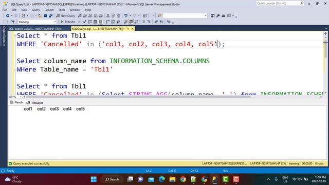Click the Cut scissors icon
The width and height of the screenshot is (329, 185).
(108, 16)
